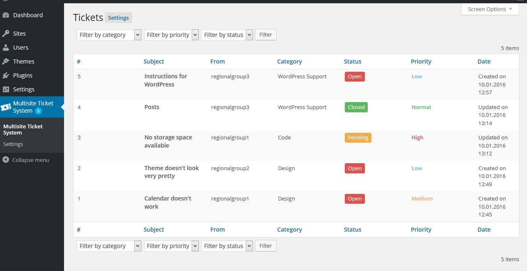Click the ticket count badge 5

pyautogui.click(x=38, y=111)
